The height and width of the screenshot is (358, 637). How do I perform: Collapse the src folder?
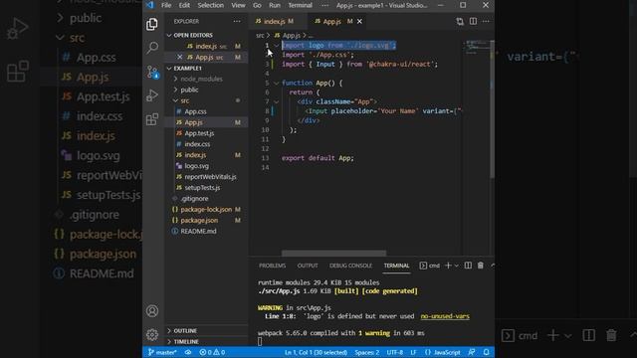[x=185, y=100]
